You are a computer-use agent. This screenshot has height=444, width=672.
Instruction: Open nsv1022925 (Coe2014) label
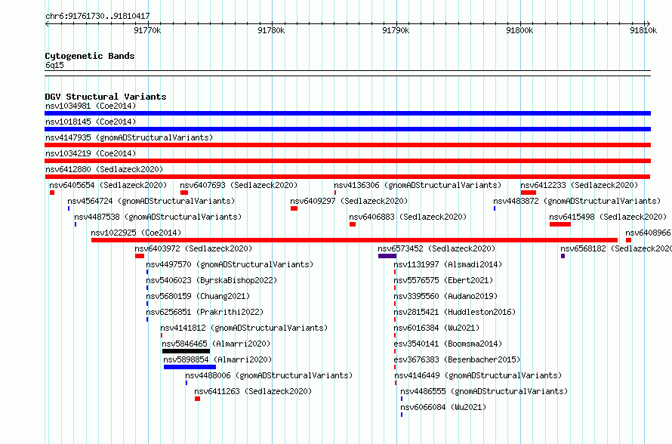coord(136,233)
